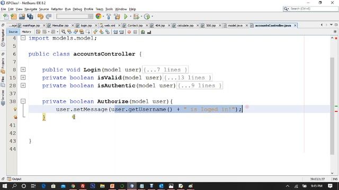
Task: Click the Uncomment icon in editor toolbar
Action: click(x=149, y=32)
